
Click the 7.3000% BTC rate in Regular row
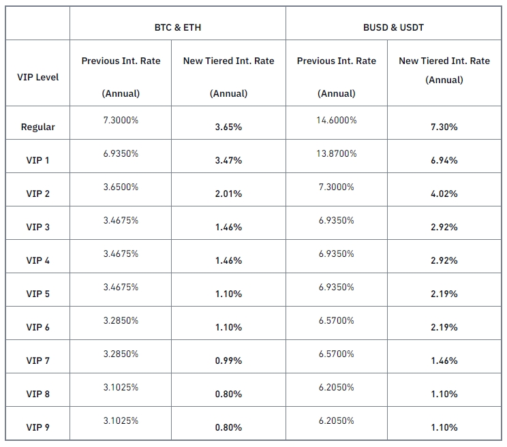[121, 120]
